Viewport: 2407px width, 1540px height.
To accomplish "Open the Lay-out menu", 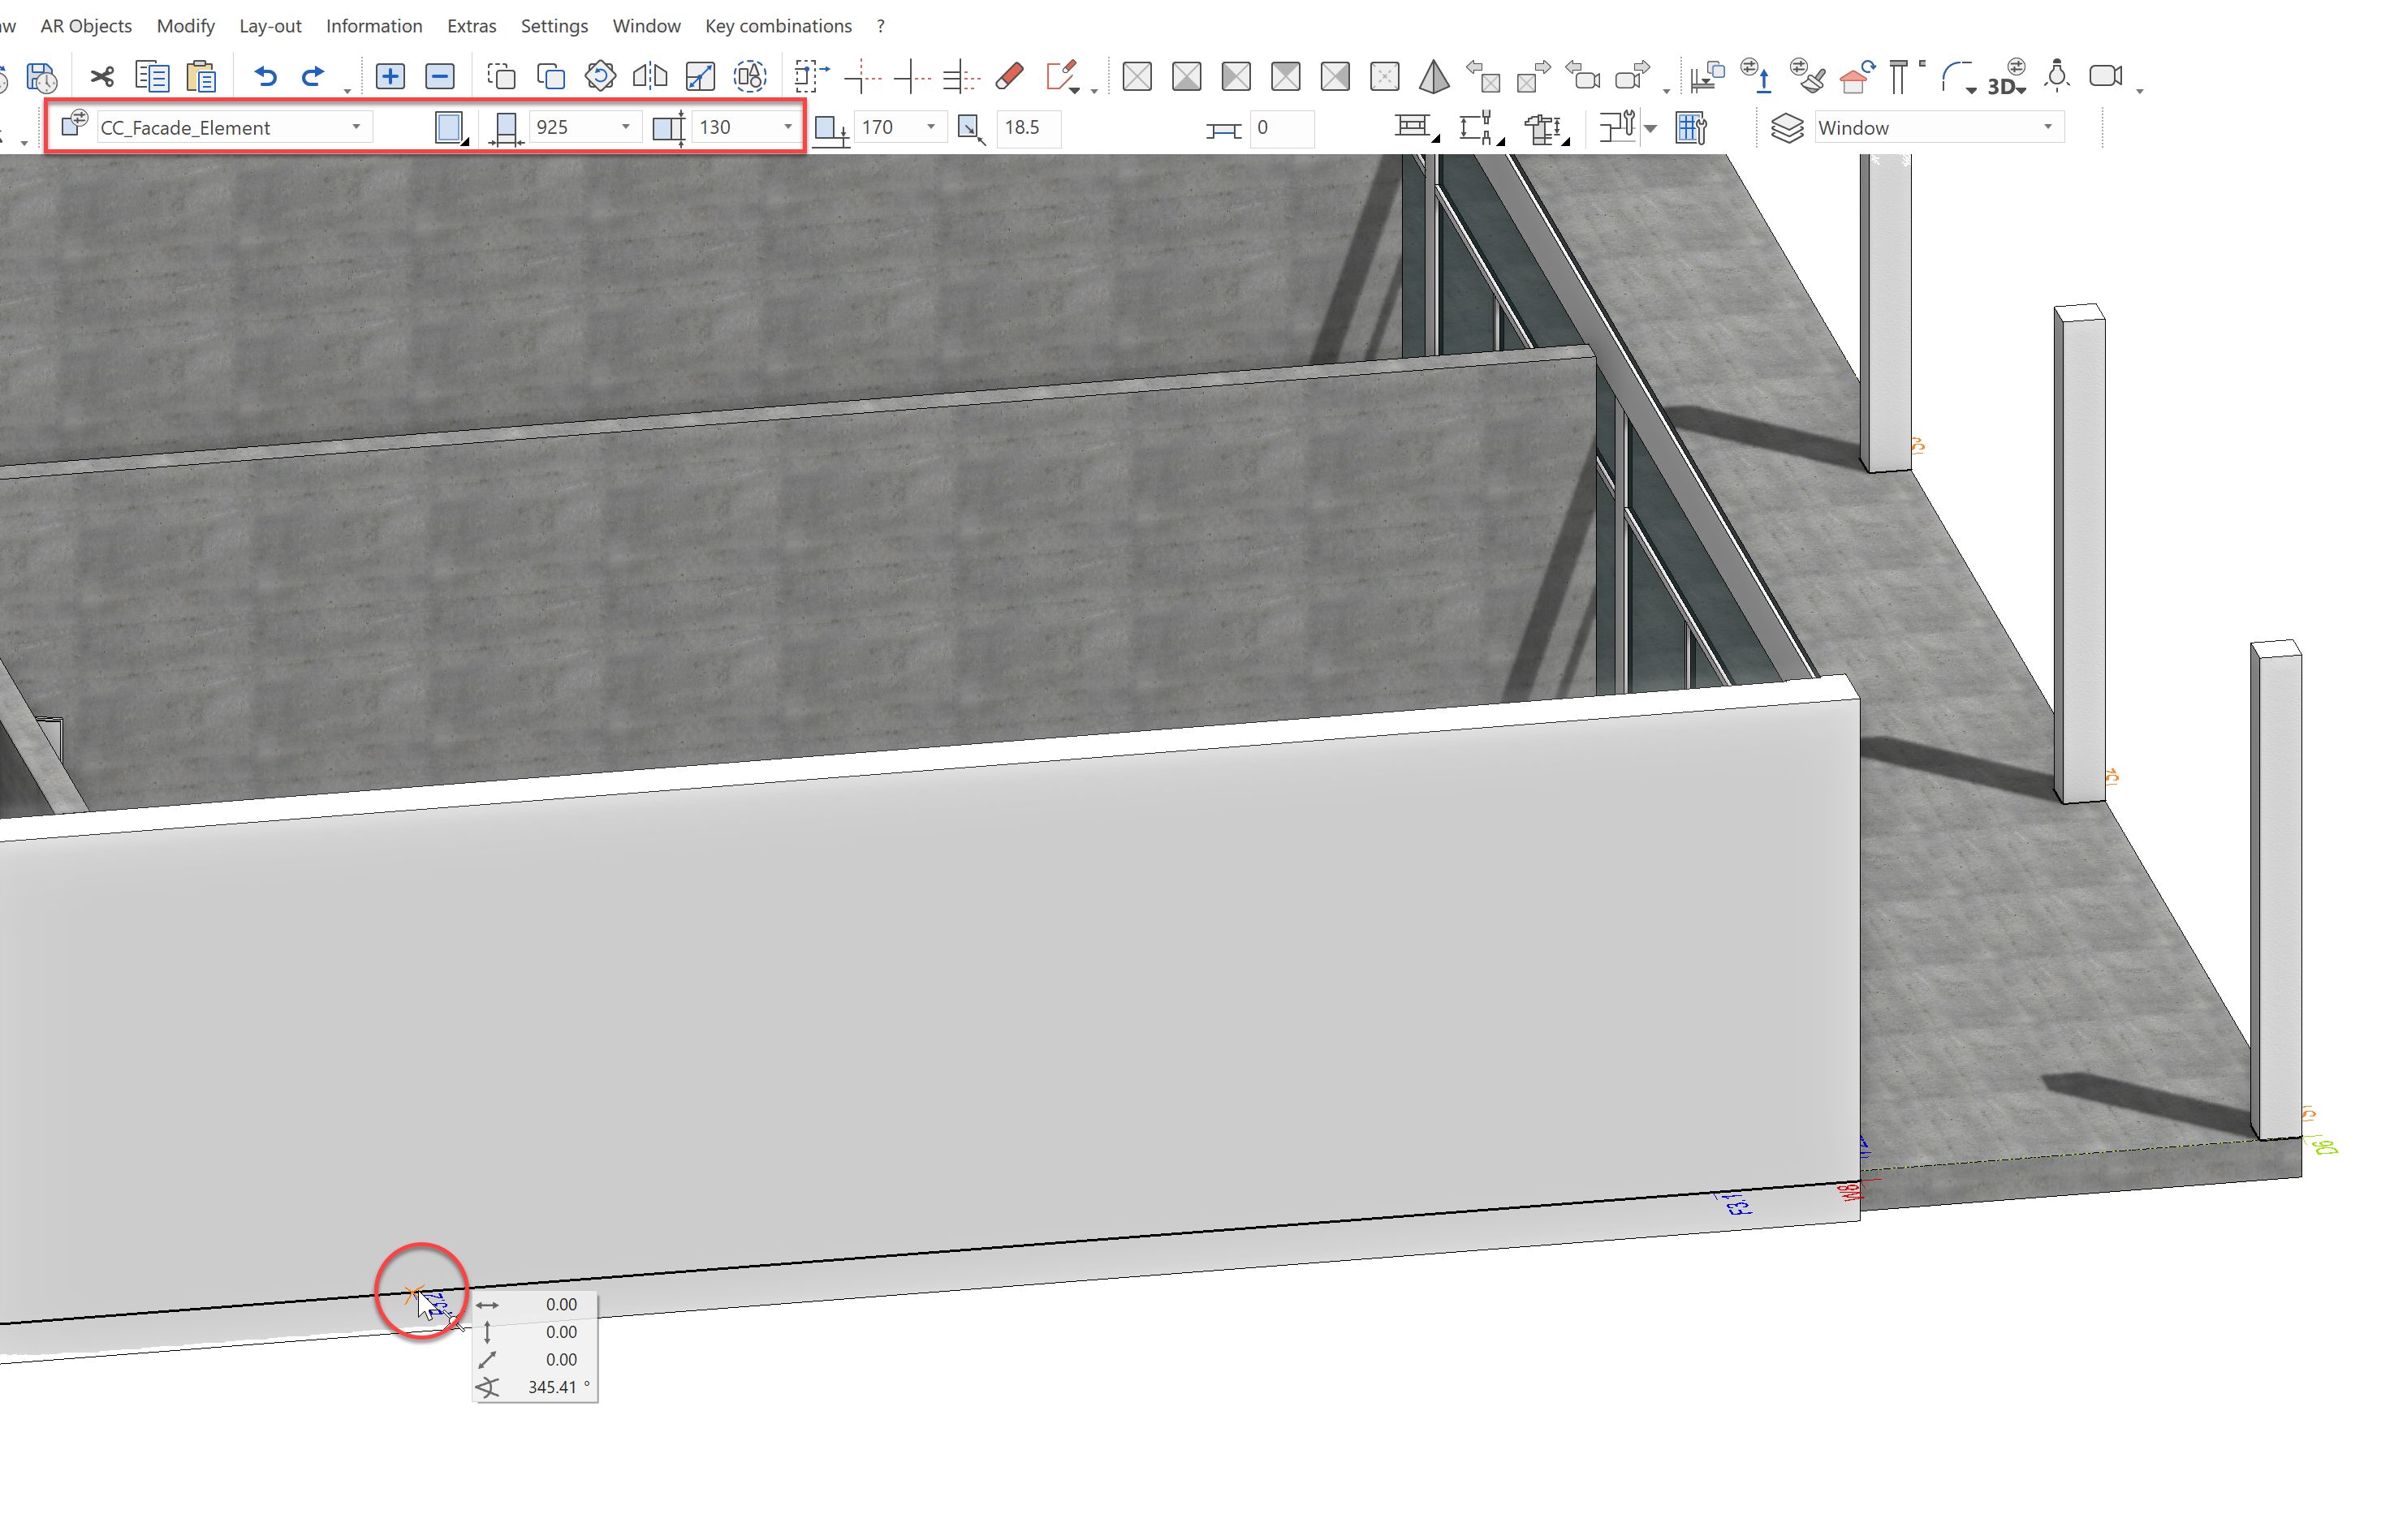I will coord(270,26).
